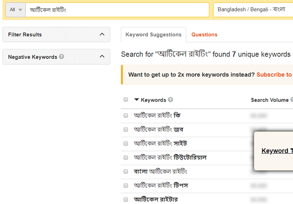Click the Search Volume column header
The height and width of the screenshot is (204, 293).
click(x=270, y=100)
